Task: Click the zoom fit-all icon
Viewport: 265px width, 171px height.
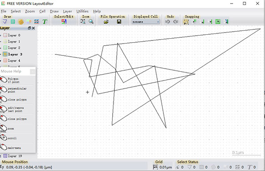Action: coord(83,22)
